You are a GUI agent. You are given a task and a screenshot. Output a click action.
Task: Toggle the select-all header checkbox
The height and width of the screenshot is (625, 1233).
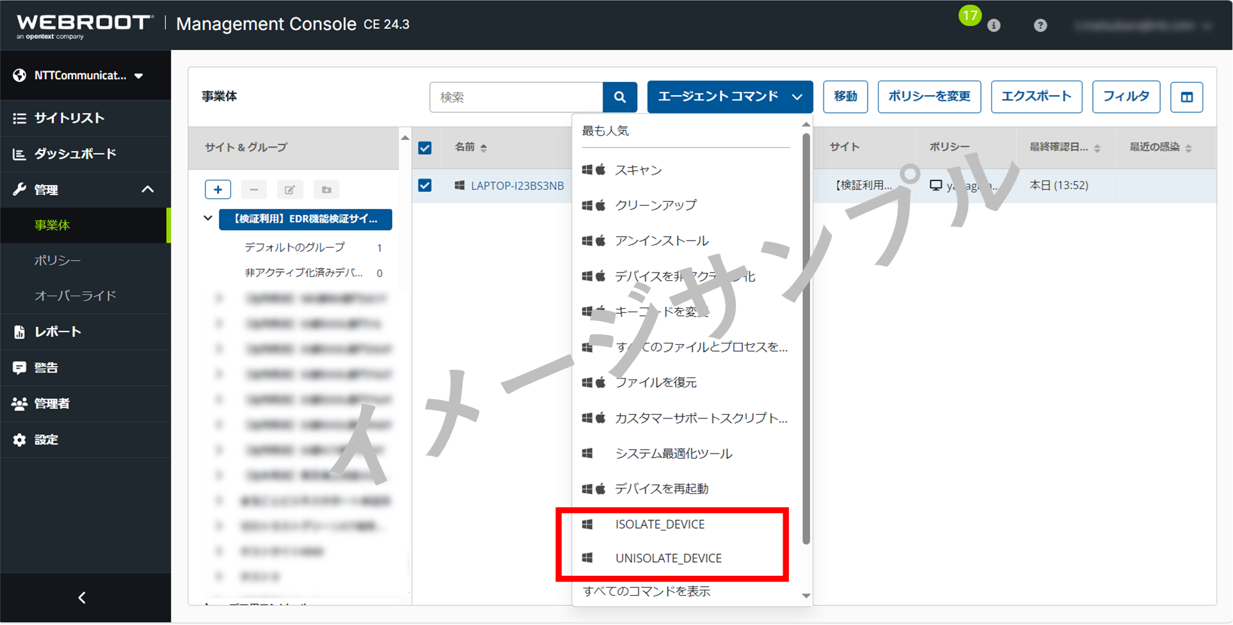(x=425, y=148)
